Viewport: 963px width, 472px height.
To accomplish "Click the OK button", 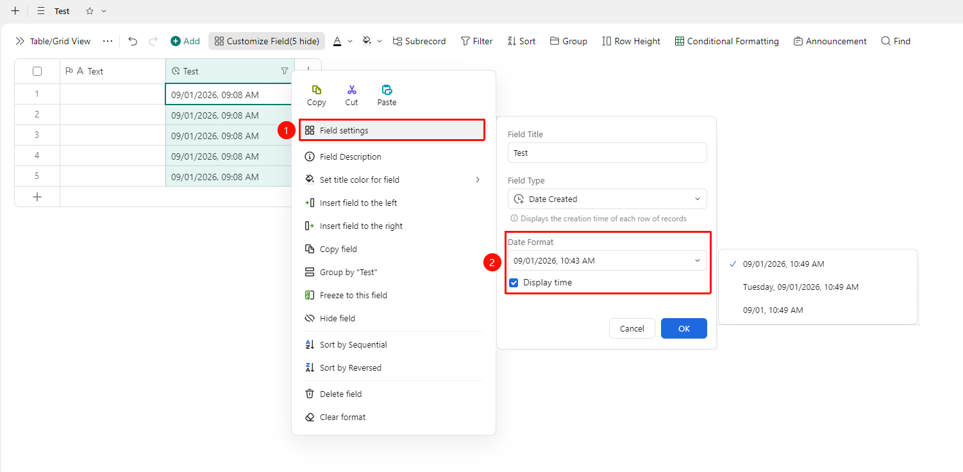I will (x=684, y=328).
